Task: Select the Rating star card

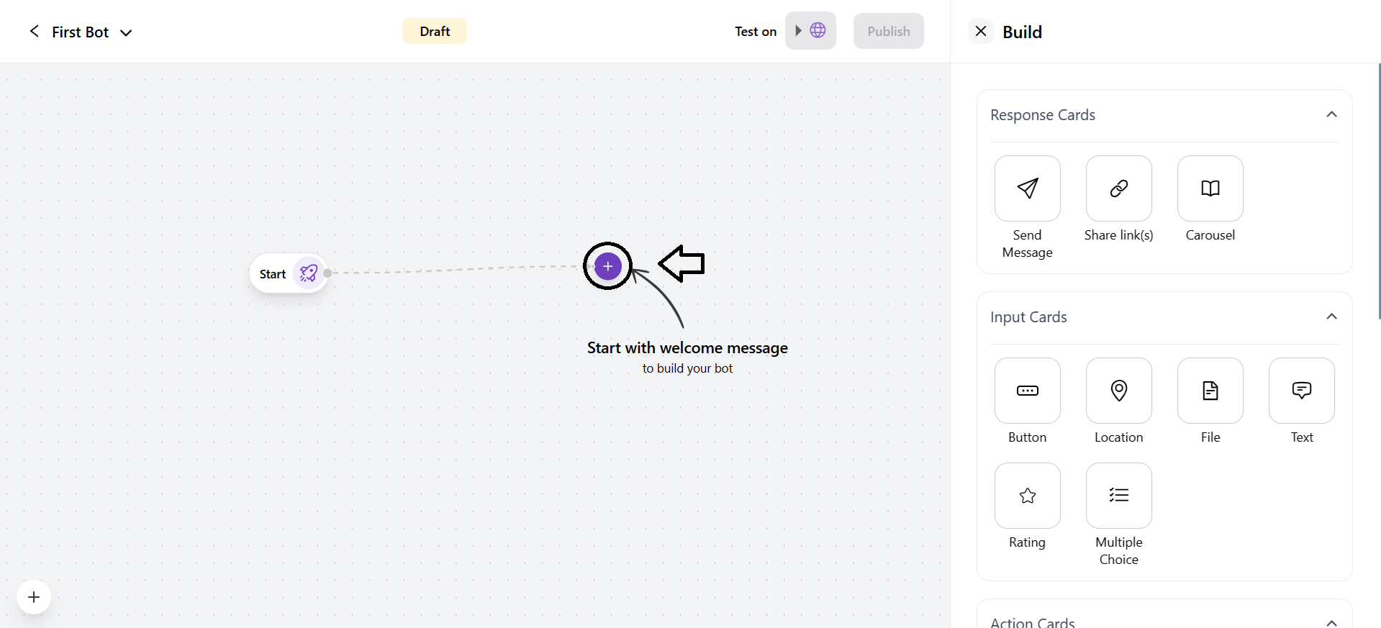Action: coord(1027,496)
